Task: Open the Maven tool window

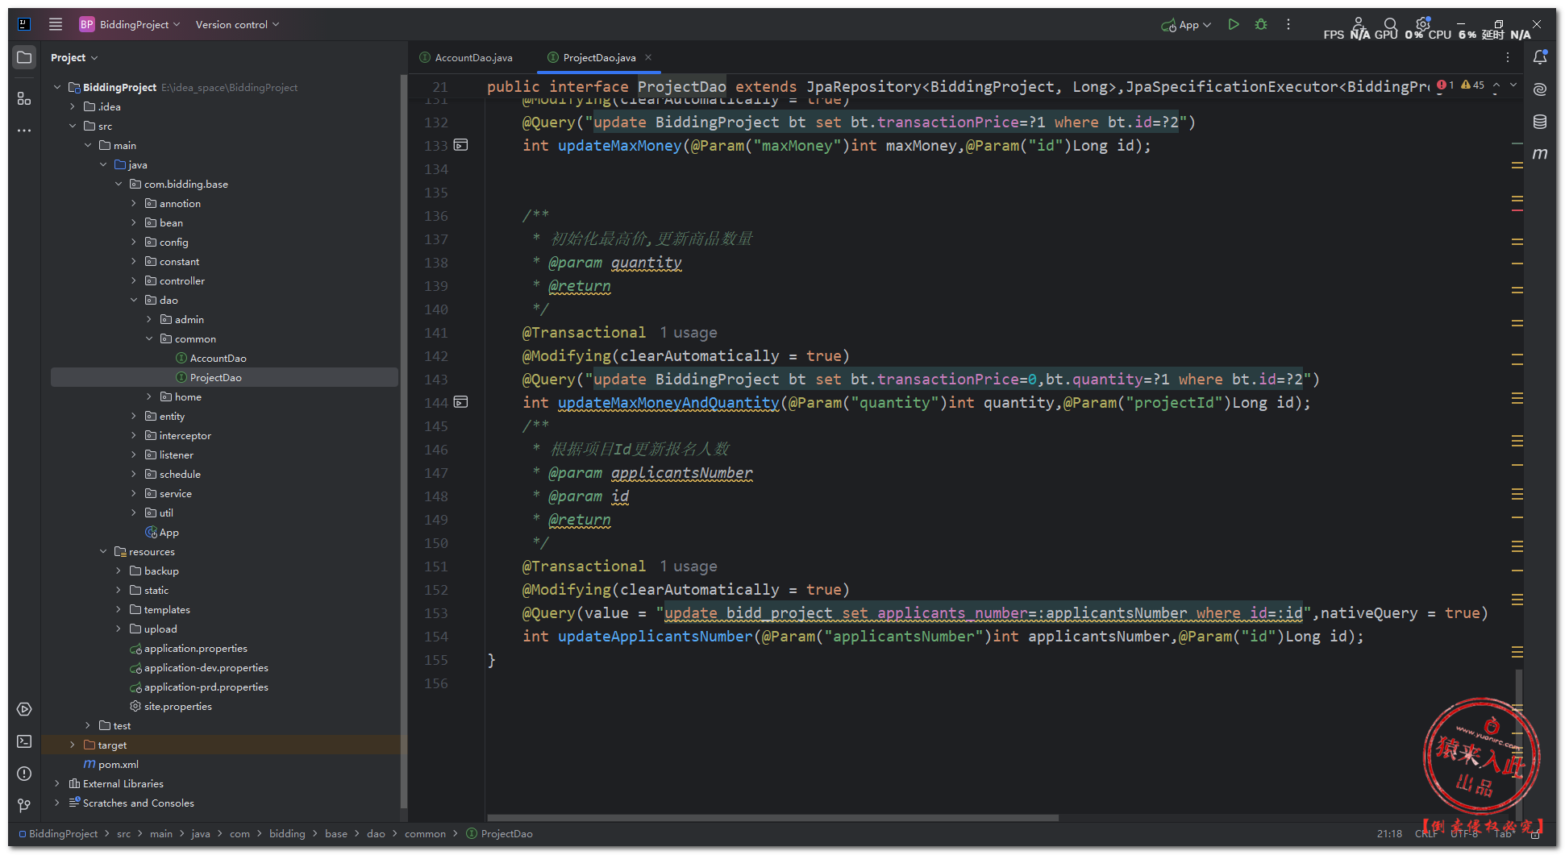Action: [1539, 154]
